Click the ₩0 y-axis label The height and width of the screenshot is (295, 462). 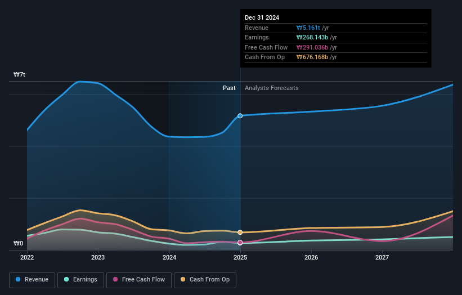coord(18,243)
